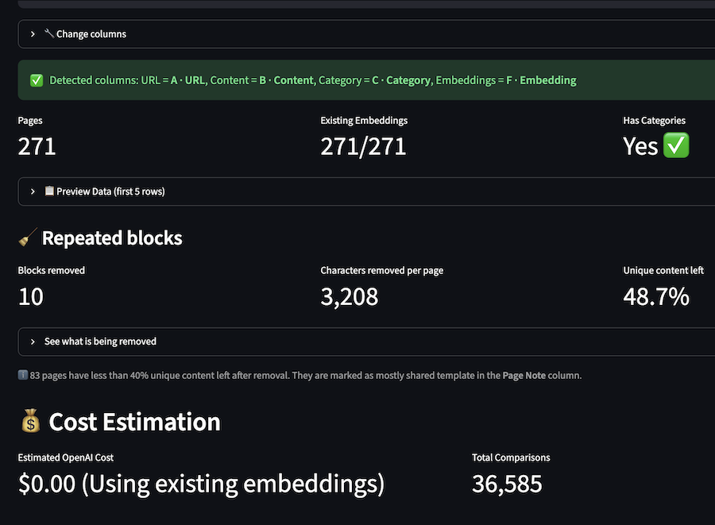Click the clipboard icon beside Preview Data
715x525 pixels.
(x=49, y=191)
